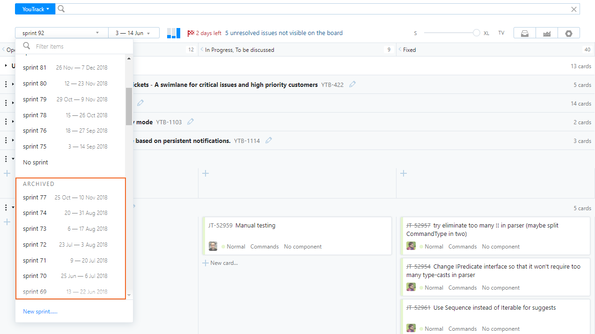Click the sprint list scrollbar thumb

point(129,107)
